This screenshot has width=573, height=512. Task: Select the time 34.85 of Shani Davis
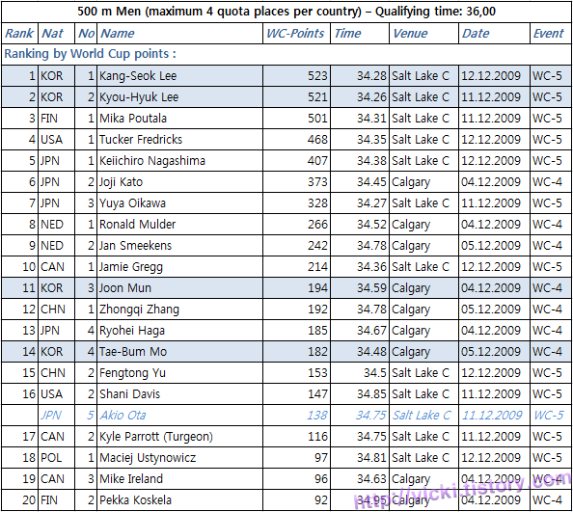click(371, 393)
